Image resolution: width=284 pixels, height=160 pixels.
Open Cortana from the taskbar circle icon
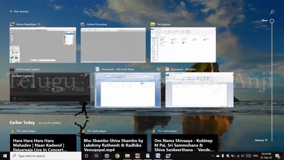[x=87, y=156]
